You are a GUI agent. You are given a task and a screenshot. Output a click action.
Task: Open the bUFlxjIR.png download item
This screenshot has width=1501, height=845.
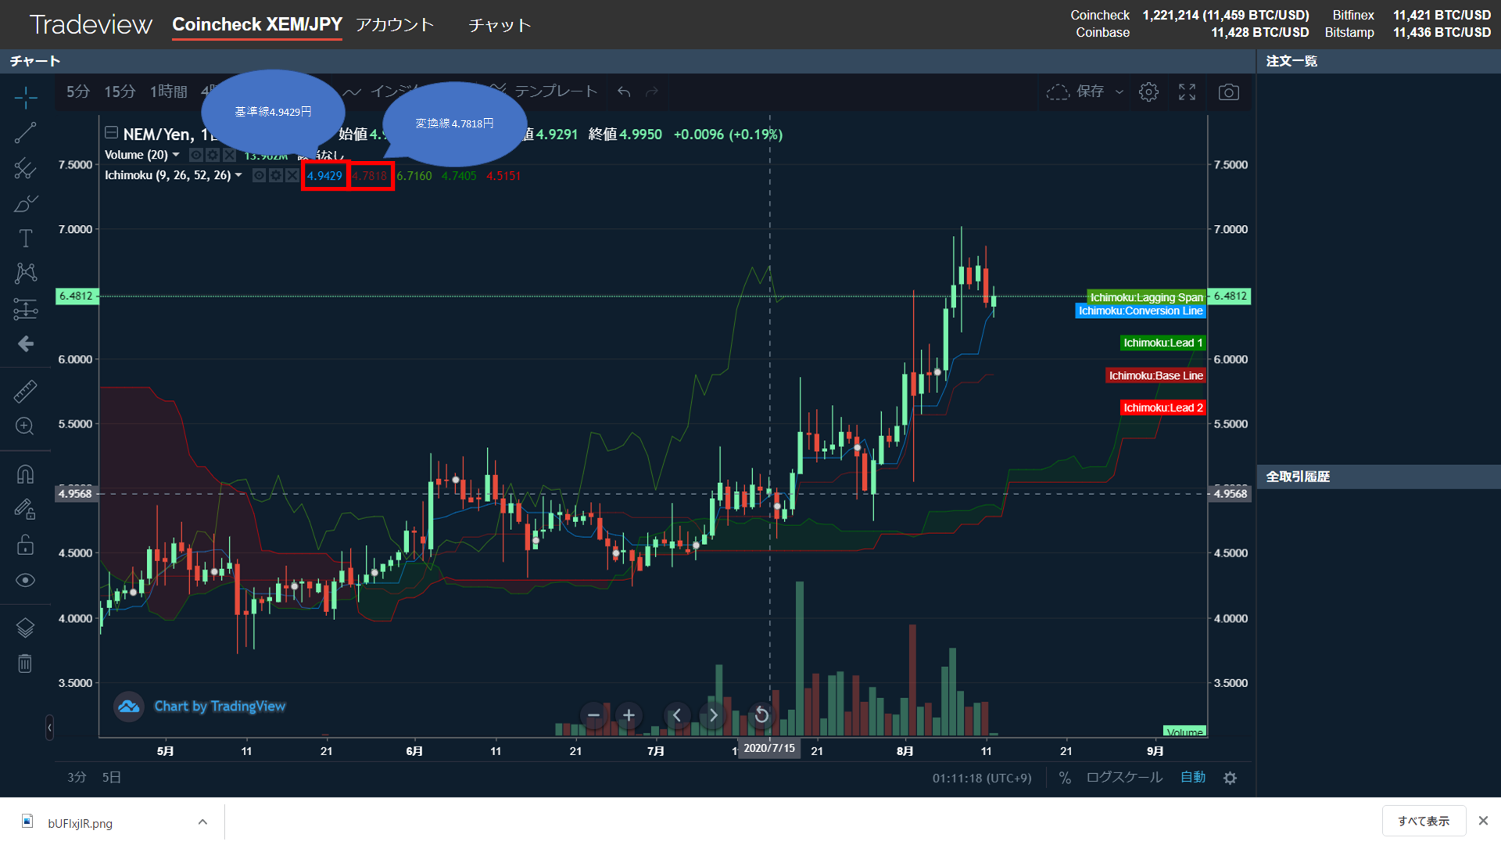pyautogui.click(x=80, y=823)
